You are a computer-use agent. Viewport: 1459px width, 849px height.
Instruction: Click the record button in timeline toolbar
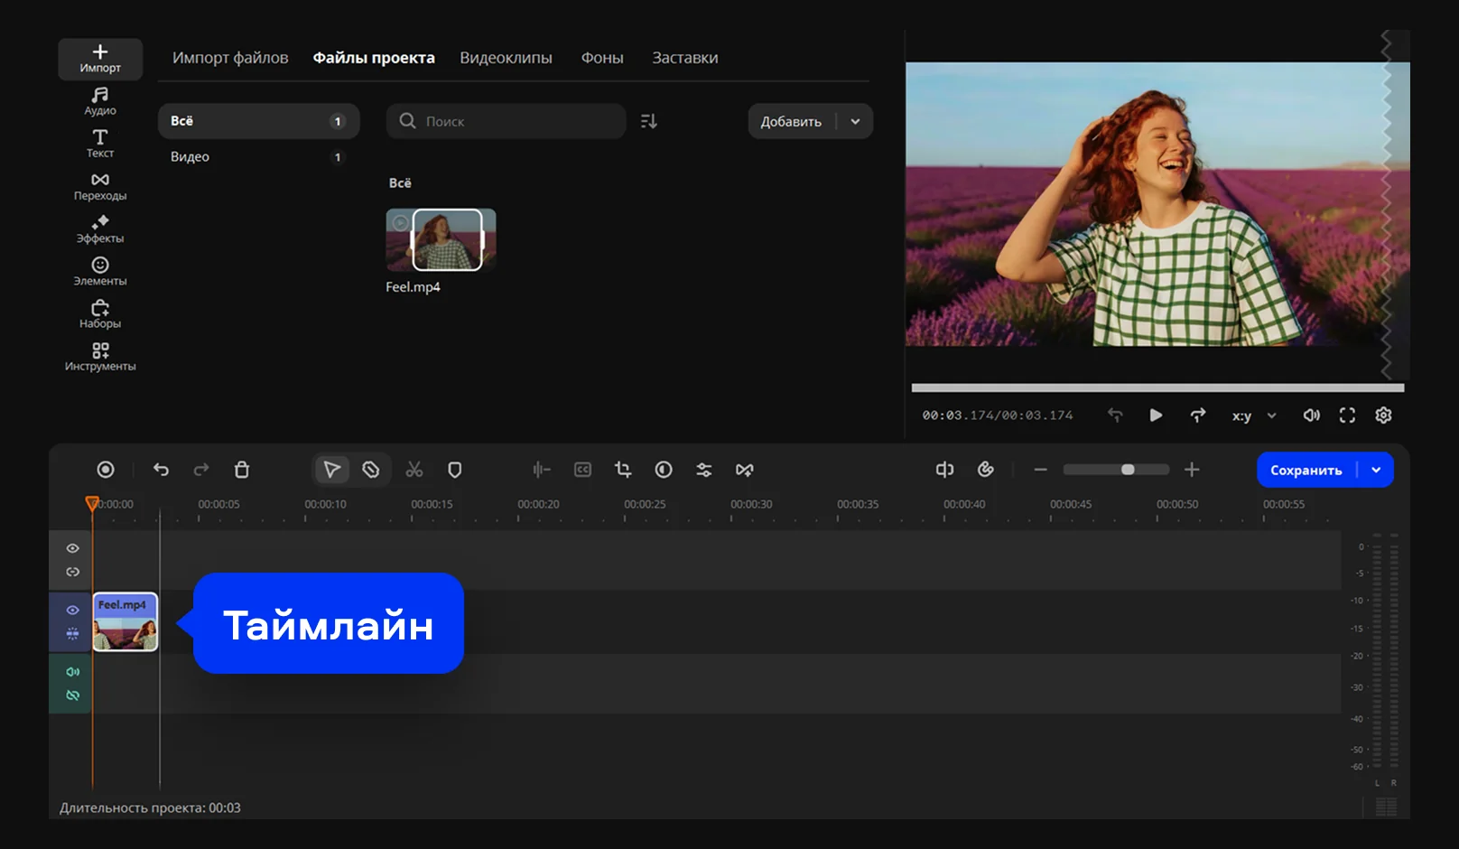pyautogui.click(x=106, y=470)
